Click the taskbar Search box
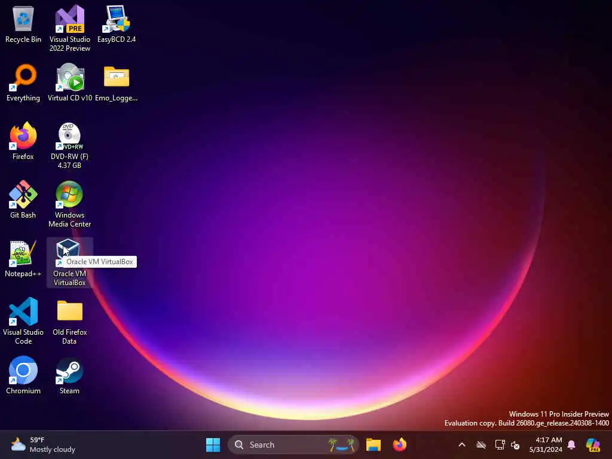The height and width of the screenshot is (459, 612). point(293,445)
